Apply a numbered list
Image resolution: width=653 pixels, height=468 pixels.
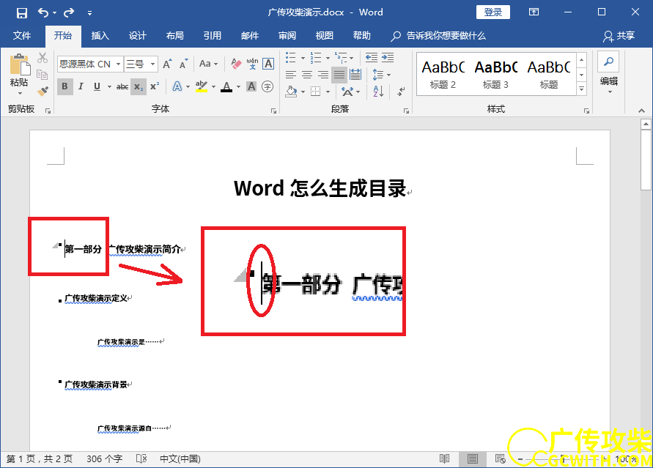click(316, 57)
